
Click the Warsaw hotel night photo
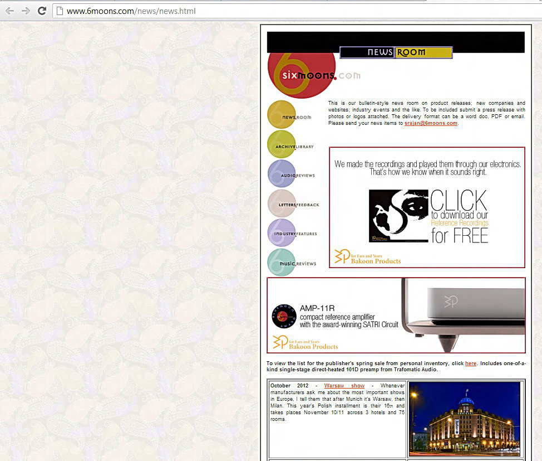point(465,419)
